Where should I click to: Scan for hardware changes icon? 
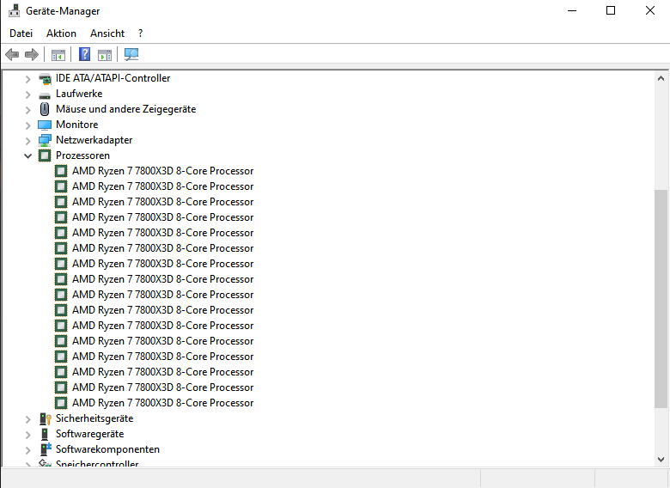click(x=131, y=54)
